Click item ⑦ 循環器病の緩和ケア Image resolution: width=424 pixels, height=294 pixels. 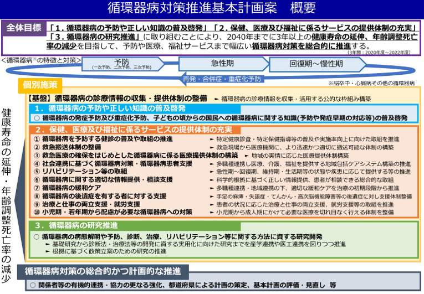click(67, 188)
